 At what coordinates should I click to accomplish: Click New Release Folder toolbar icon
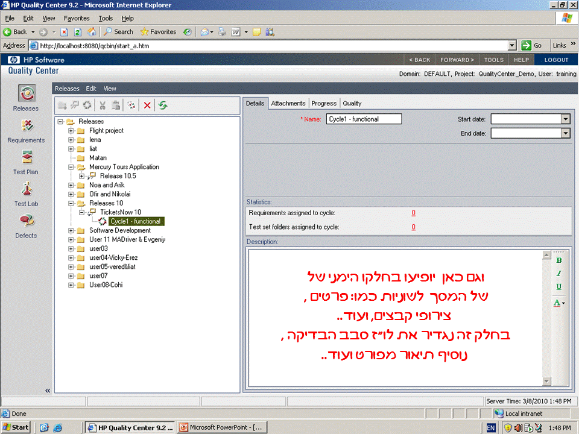(62, 105)
